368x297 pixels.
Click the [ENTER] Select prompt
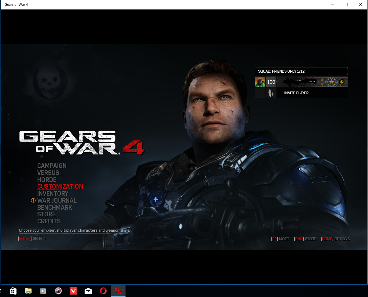[32, 239]
